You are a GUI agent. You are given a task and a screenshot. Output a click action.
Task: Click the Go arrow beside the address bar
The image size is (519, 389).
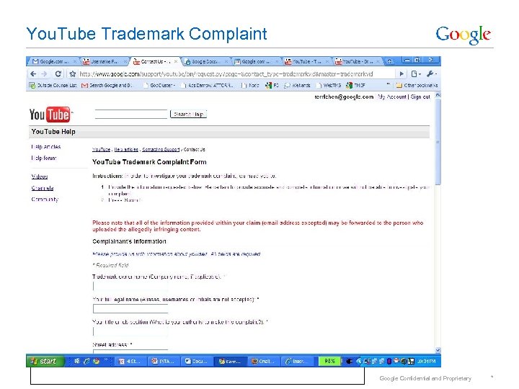[x=402, y=73]
